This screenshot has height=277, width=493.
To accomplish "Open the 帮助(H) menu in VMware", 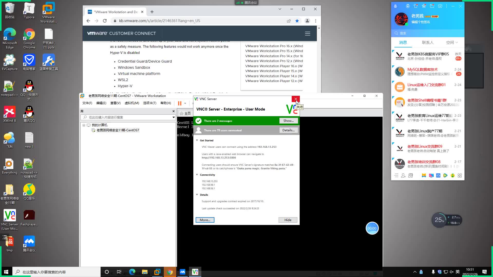I will point(166,103).
